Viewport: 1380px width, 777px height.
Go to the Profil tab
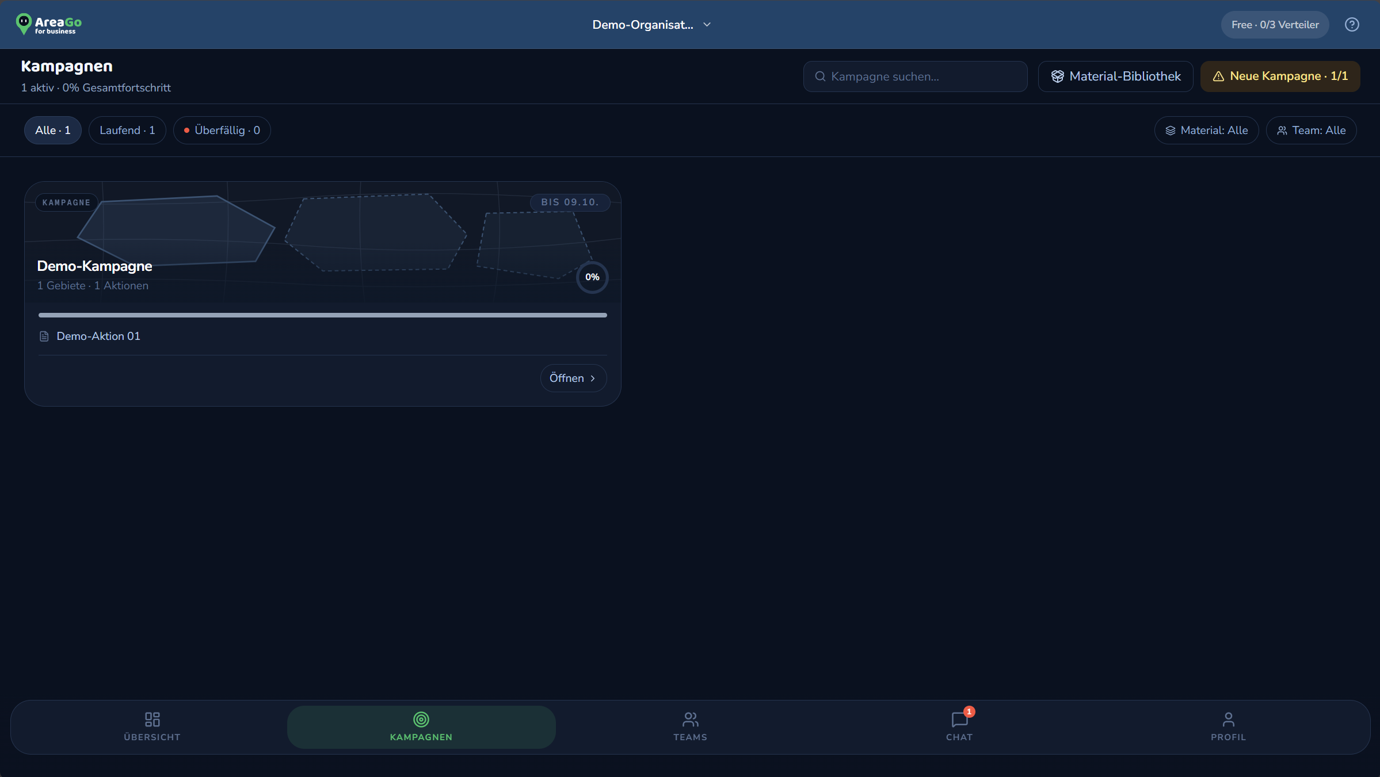pos(1228,727)
